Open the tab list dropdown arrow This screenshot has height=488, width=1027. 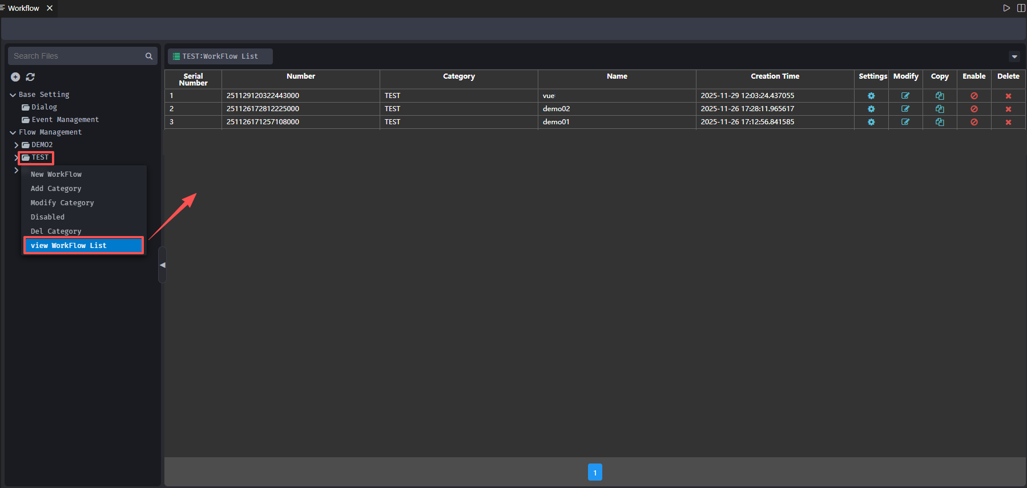[x=1014, y=56]
